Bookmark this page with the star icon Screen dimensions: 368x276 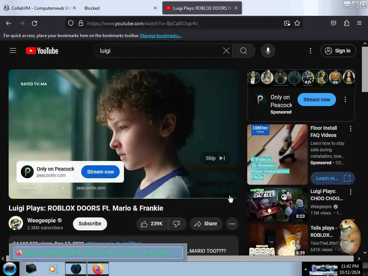pyautogui.click(x=297, y=23)
